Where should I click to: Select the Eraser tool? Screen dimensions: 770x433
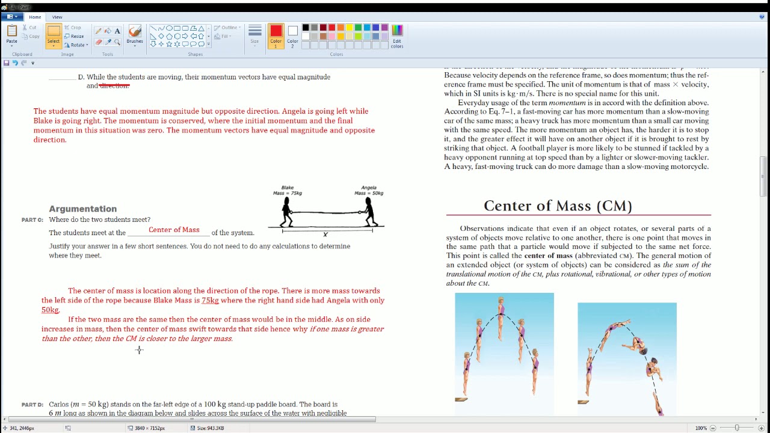point(98,42)
